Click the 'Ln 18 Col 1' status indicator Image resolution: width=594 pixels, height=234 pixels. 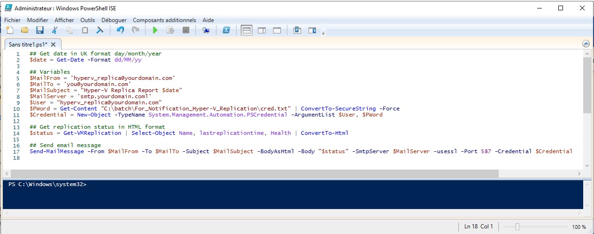point(478,226)
